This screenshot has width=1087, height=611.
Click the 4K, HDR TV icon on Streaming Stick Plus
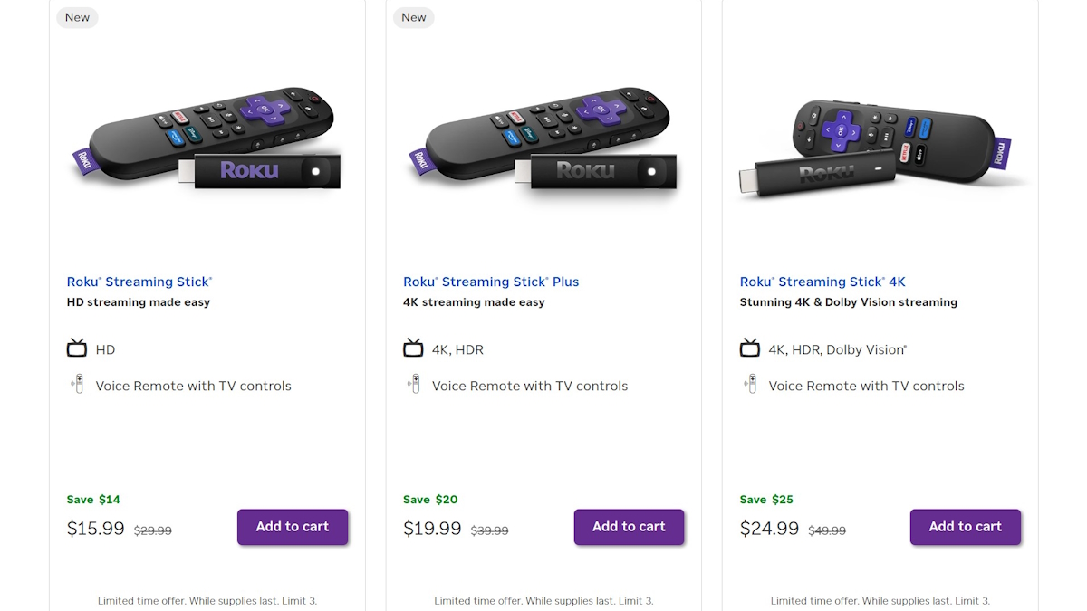tap(414, 348)
